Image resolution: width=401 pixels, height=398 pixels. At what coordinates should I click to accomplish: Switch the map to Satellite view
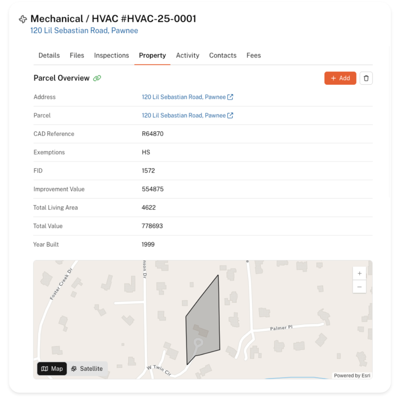(x=87, y=369)
